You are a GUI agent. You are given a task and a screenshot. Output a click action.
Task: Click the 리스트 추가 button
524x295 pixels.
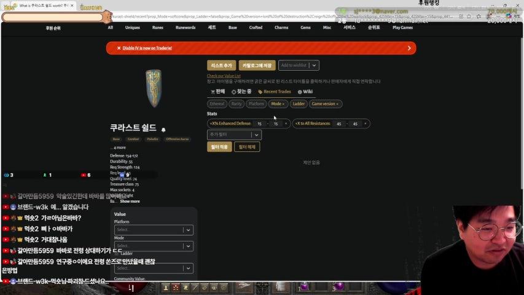(221, 66)
